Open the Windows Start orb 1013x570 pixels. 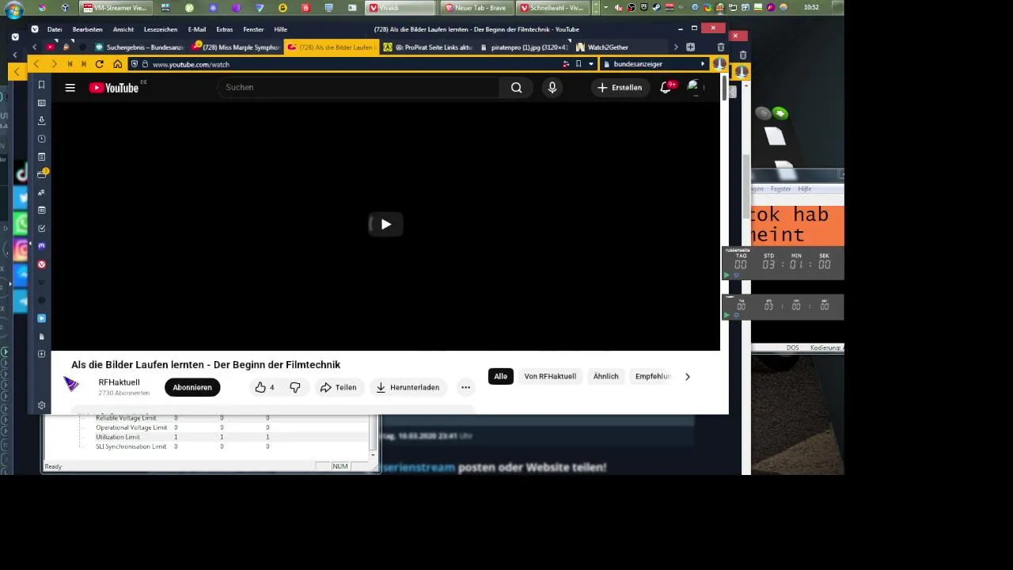point(13,9)
